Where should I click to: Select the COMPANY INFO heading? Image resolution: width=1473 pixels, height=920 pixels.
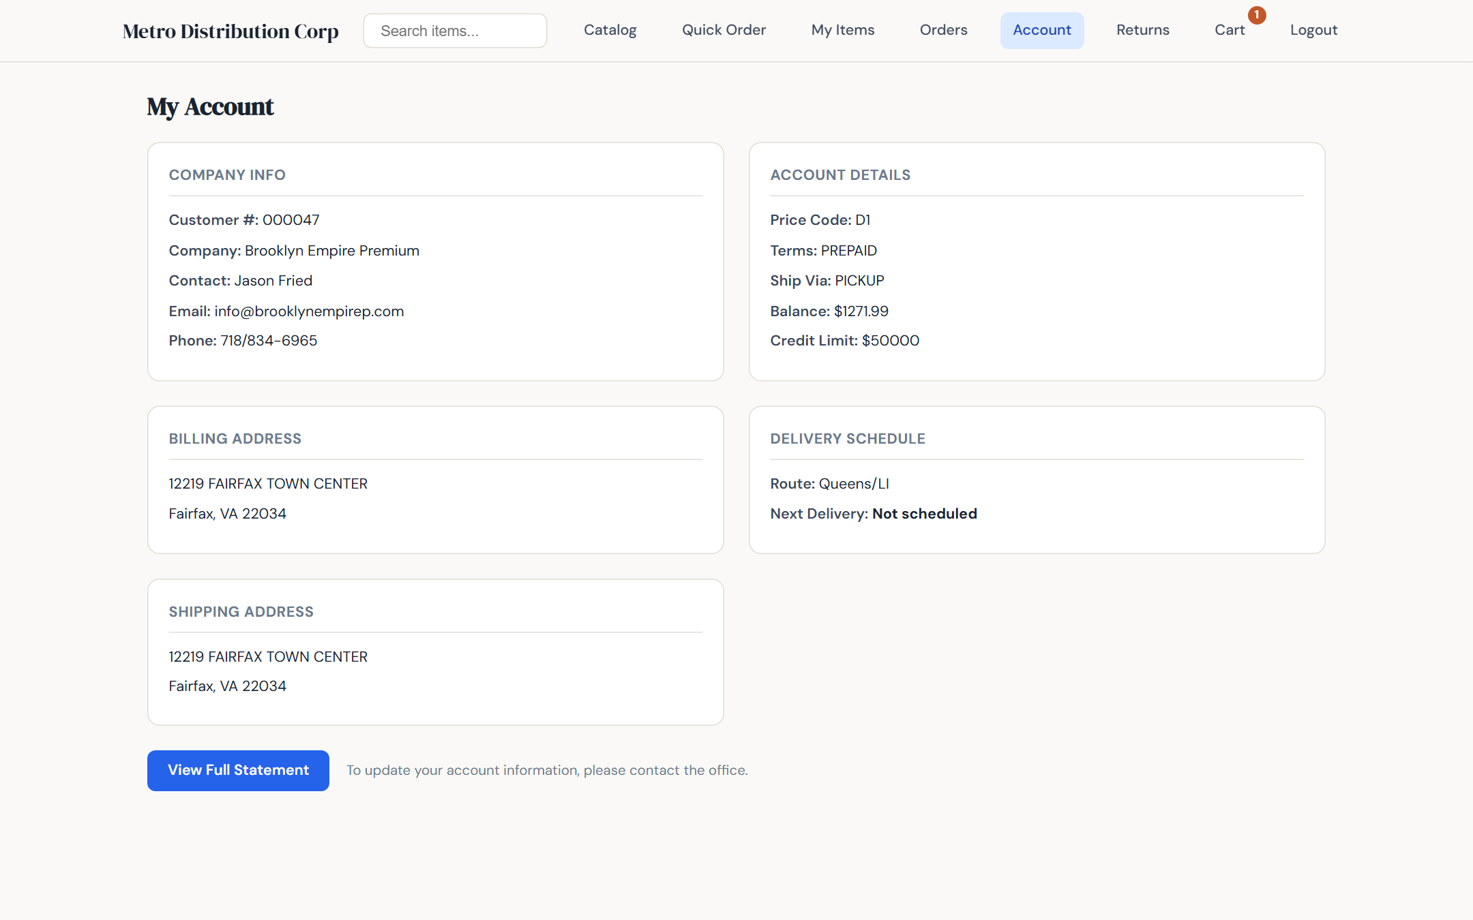click(x=227, y=174)
